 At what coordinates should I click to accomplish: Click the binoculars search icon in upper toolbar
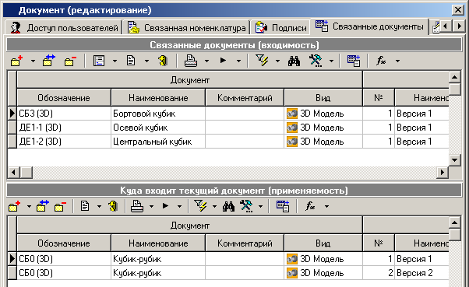point(294,61)
